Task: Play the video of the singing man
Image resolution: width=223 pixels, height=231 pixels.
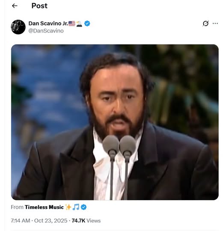Action: point(115,122)
